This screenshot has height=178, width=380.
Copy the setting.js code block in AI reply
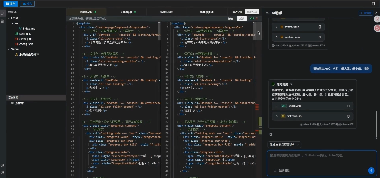(x=348, y=116)
